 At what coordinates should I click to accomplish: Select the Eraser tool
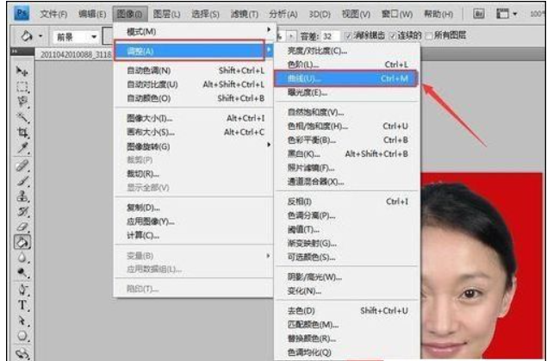pyautogui.click(x=22, y=227)
